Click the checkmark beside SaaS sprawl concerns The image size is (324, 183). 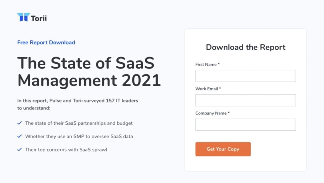tap(20, 149)
